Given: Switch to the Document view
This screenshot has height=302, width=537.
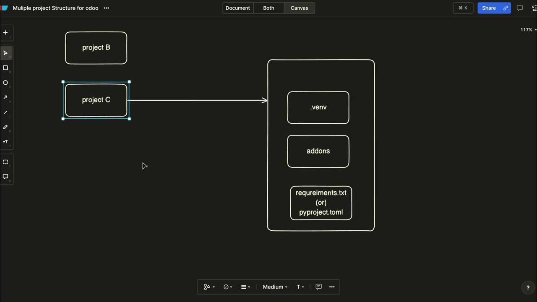Looking at the screenshot, I should (237, 8).
